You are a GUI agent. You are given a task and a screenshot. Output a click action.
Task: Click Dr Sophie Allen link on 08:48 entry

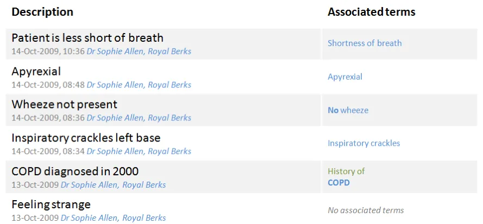pos(139,85)
